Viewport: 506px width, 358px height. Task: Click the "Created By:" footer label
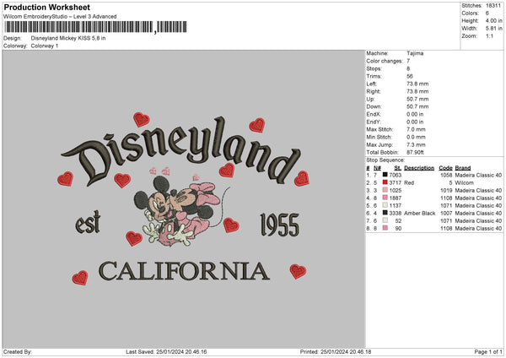(x=18, y=351)
